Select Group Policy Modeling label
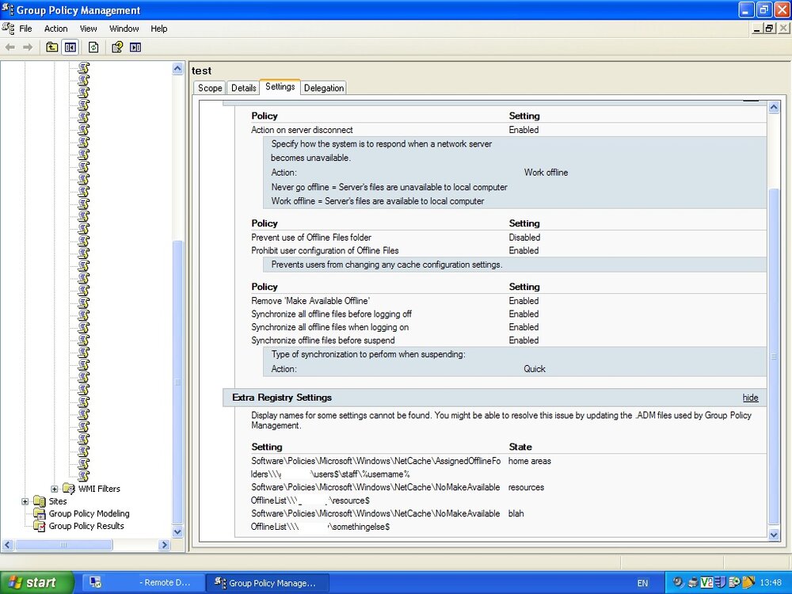The height and width of the screenshot is (594, 792). coord(89,514)
